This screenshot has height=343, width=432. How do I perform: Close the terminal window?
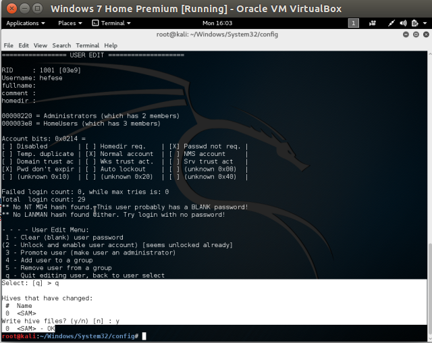click(426, 34)
